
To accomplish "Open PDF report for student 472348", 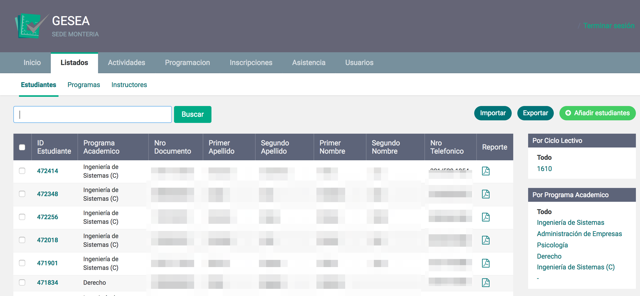I will click(x=486, y=194).
